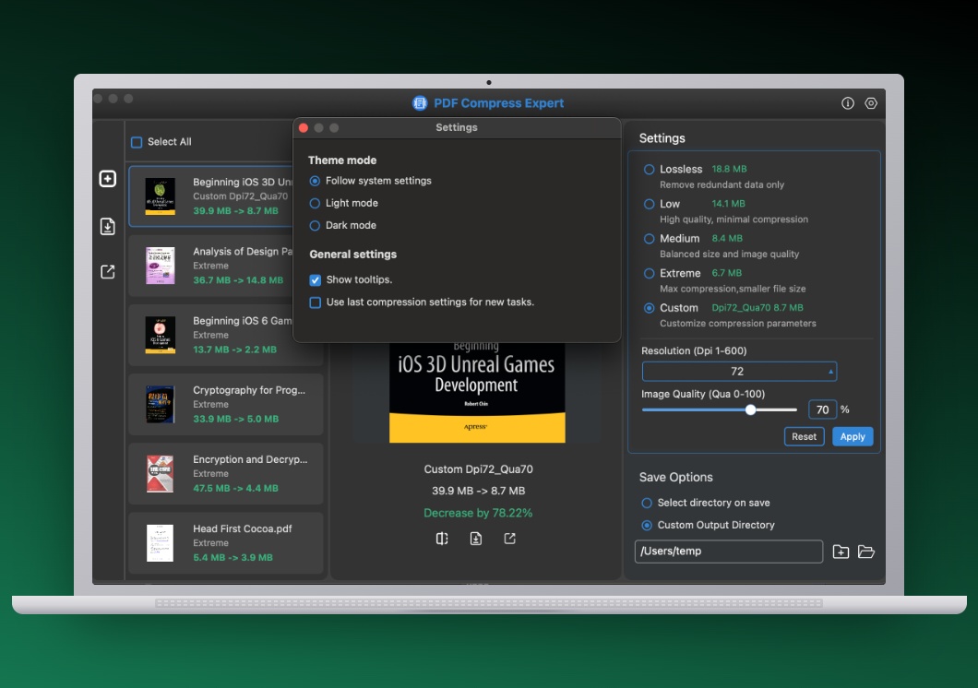This screenshot has height=688, width=978.
Task: Toggle the Select All checkbox
Action: [137, 142]
